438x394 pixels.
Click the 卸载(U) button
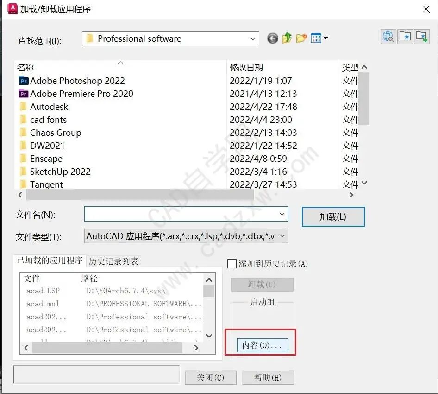pos(262,285)
